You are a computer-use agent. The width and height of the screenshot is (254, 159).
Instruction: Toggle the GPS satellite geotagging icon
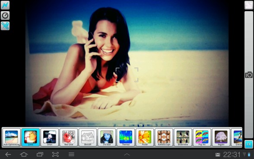click(5, 26)
